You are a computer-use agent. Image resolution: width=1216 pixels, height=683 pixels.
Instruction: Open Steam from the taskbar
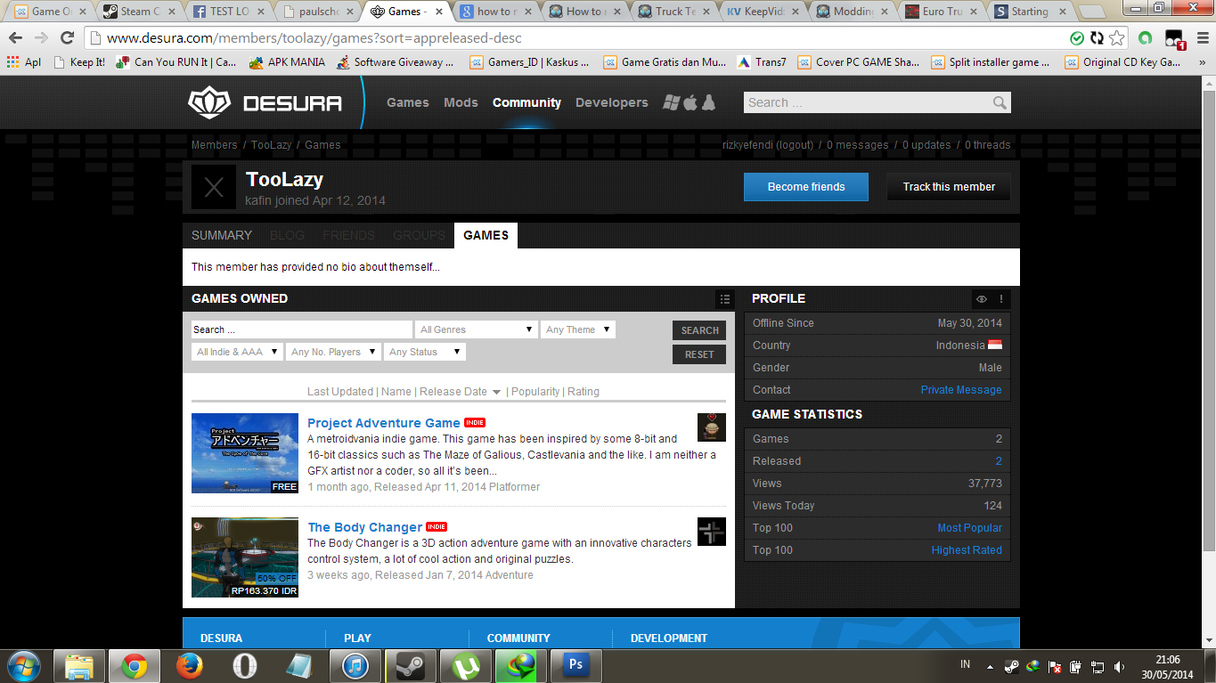click(x=411, y=665)
